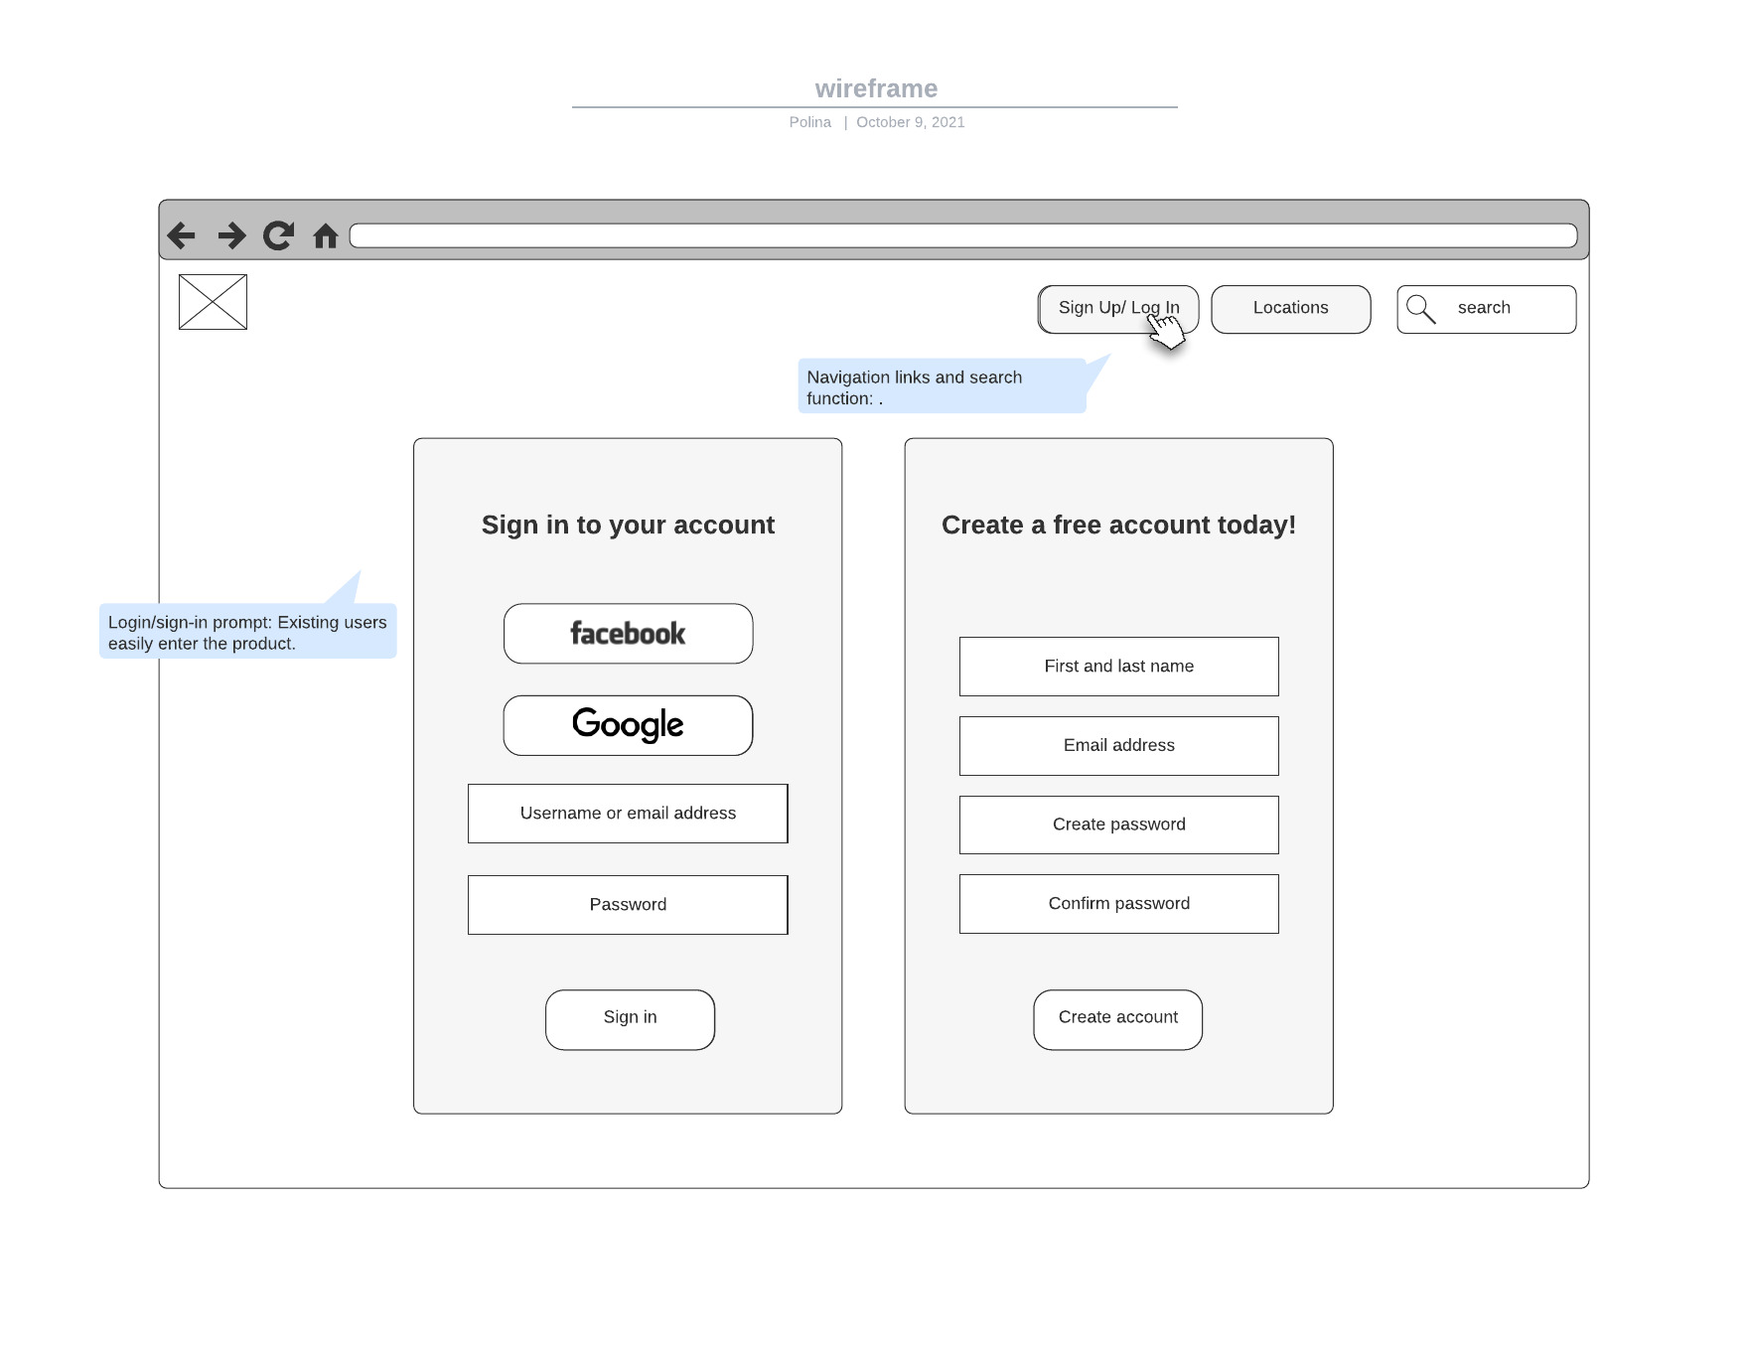The image size is (1748, 1351).
Task: Click the magnifying glass search icon
Action: 1421,309
